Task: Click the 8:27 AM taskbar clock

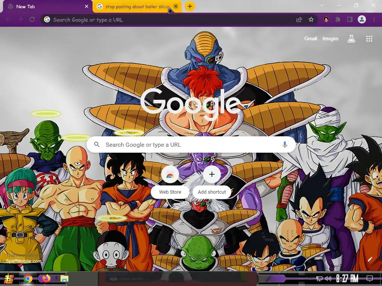Action: pyautogui.click(x=347, y=279)
